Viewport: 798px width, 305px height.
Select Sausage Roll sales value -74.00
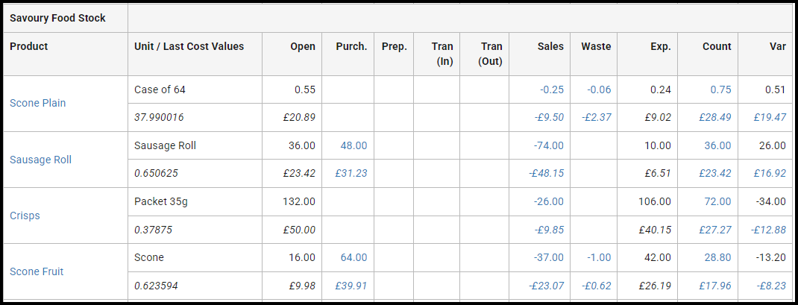549,145
